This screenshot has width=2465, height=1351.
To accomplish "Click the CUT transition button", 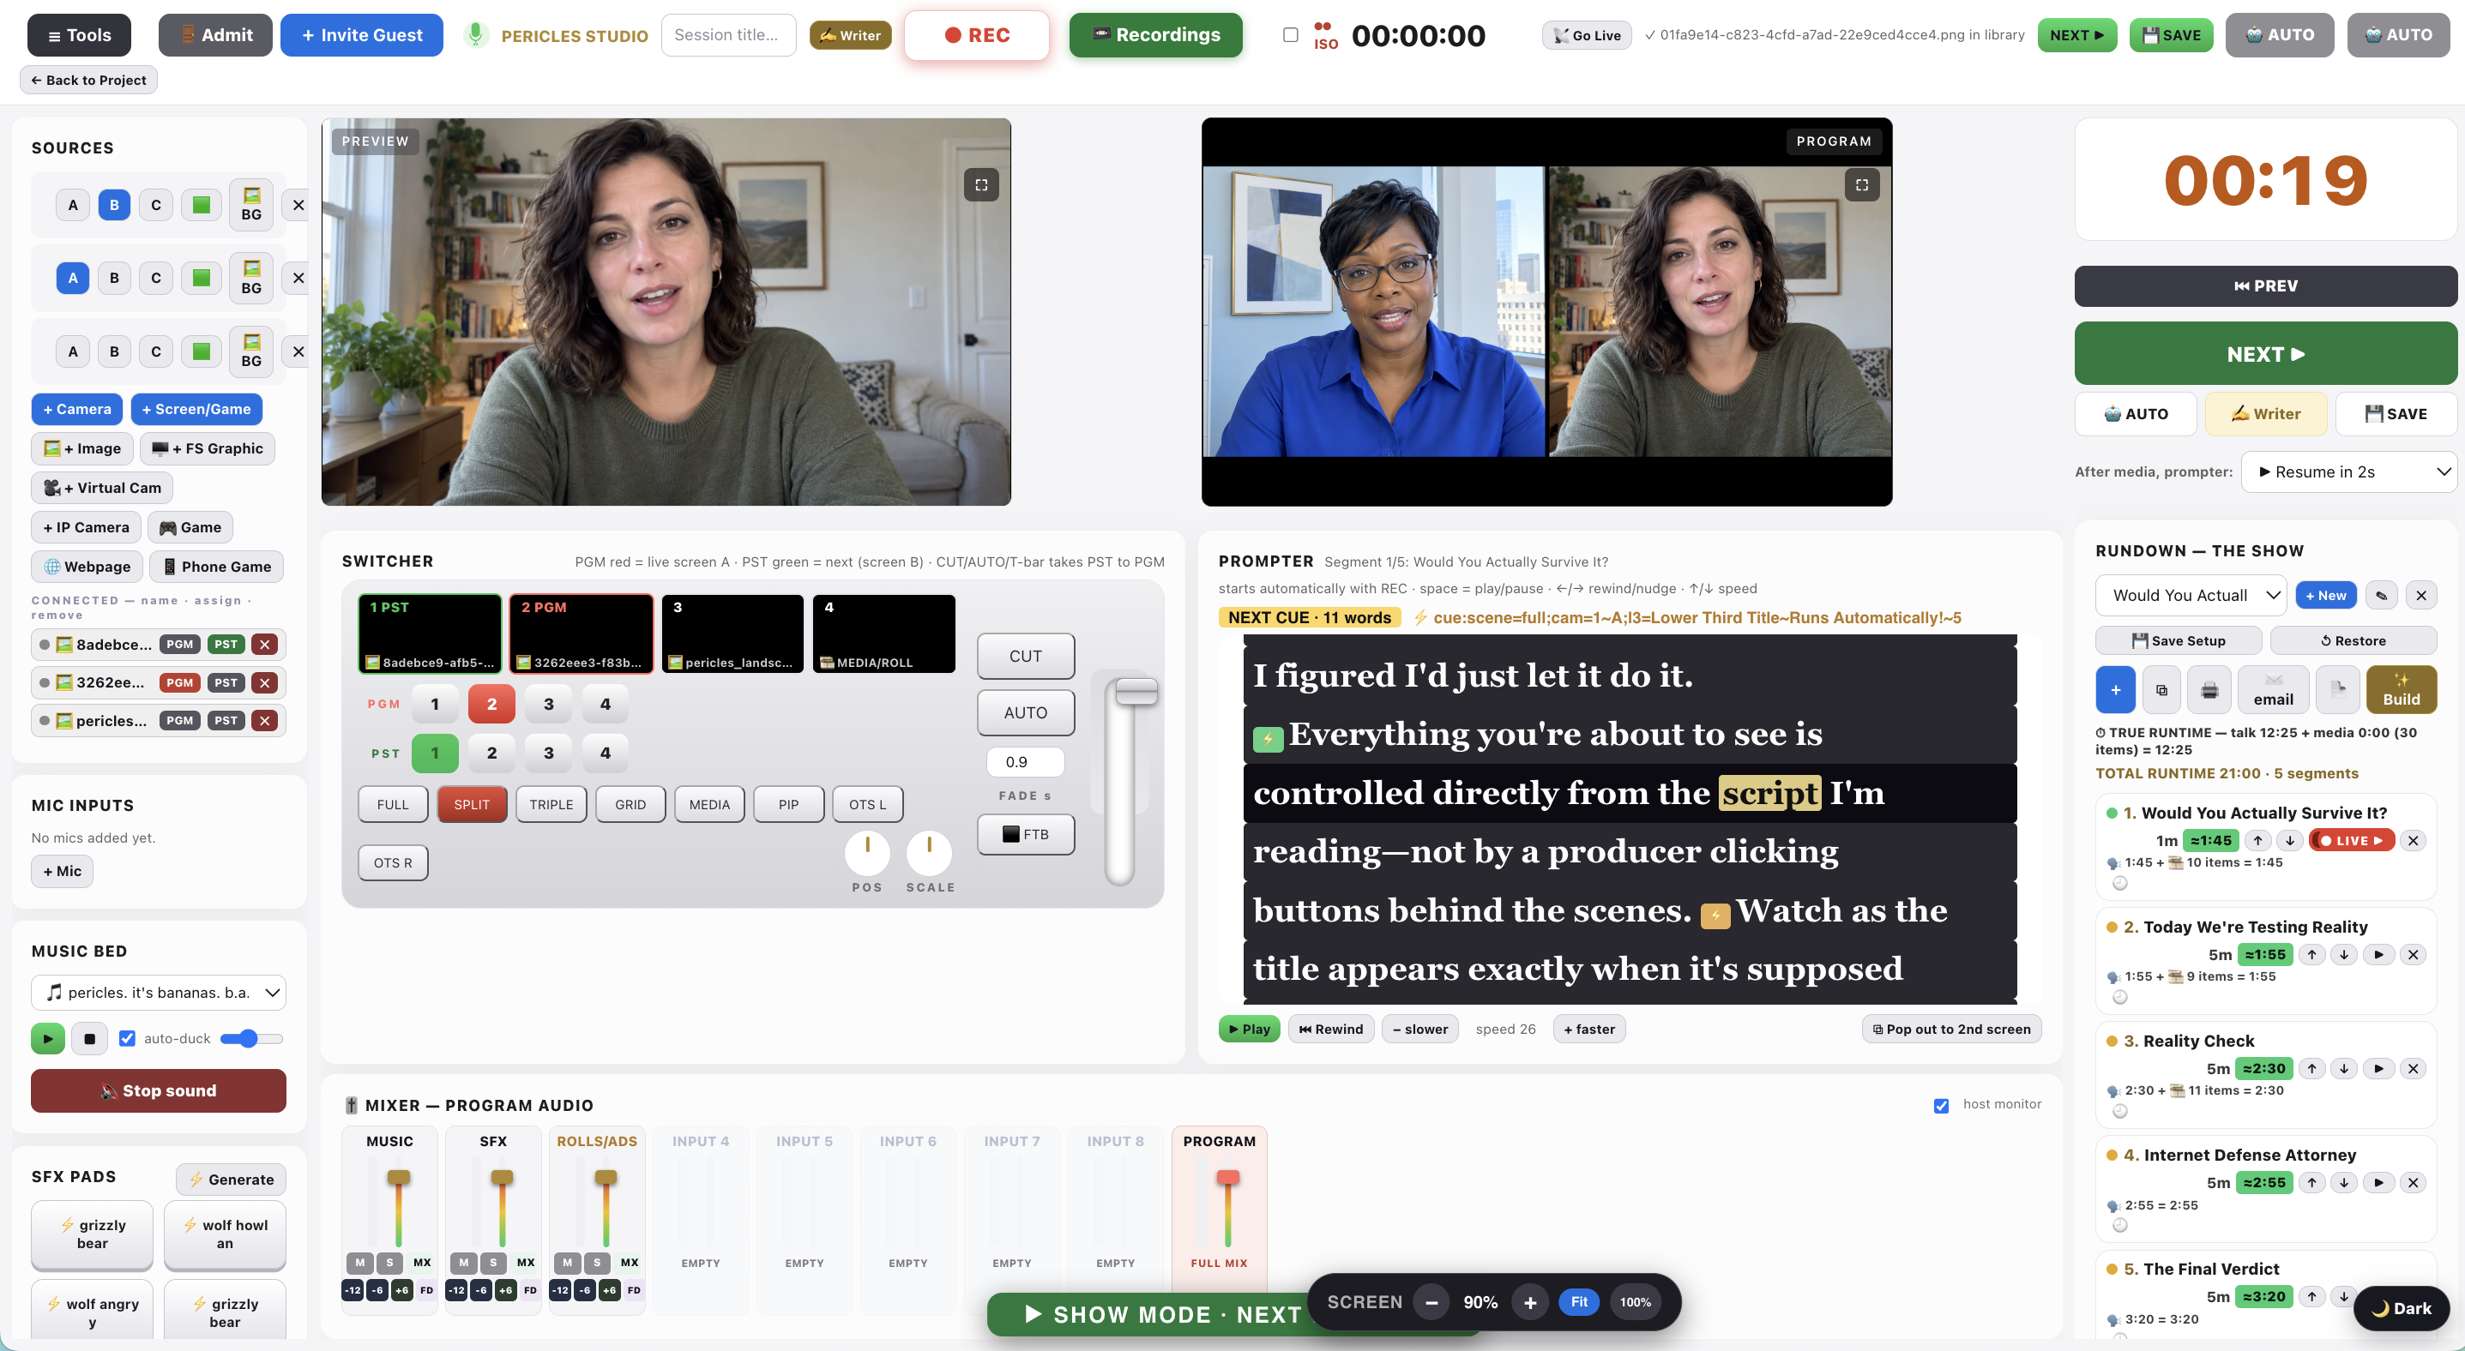I will [1025, 656].
